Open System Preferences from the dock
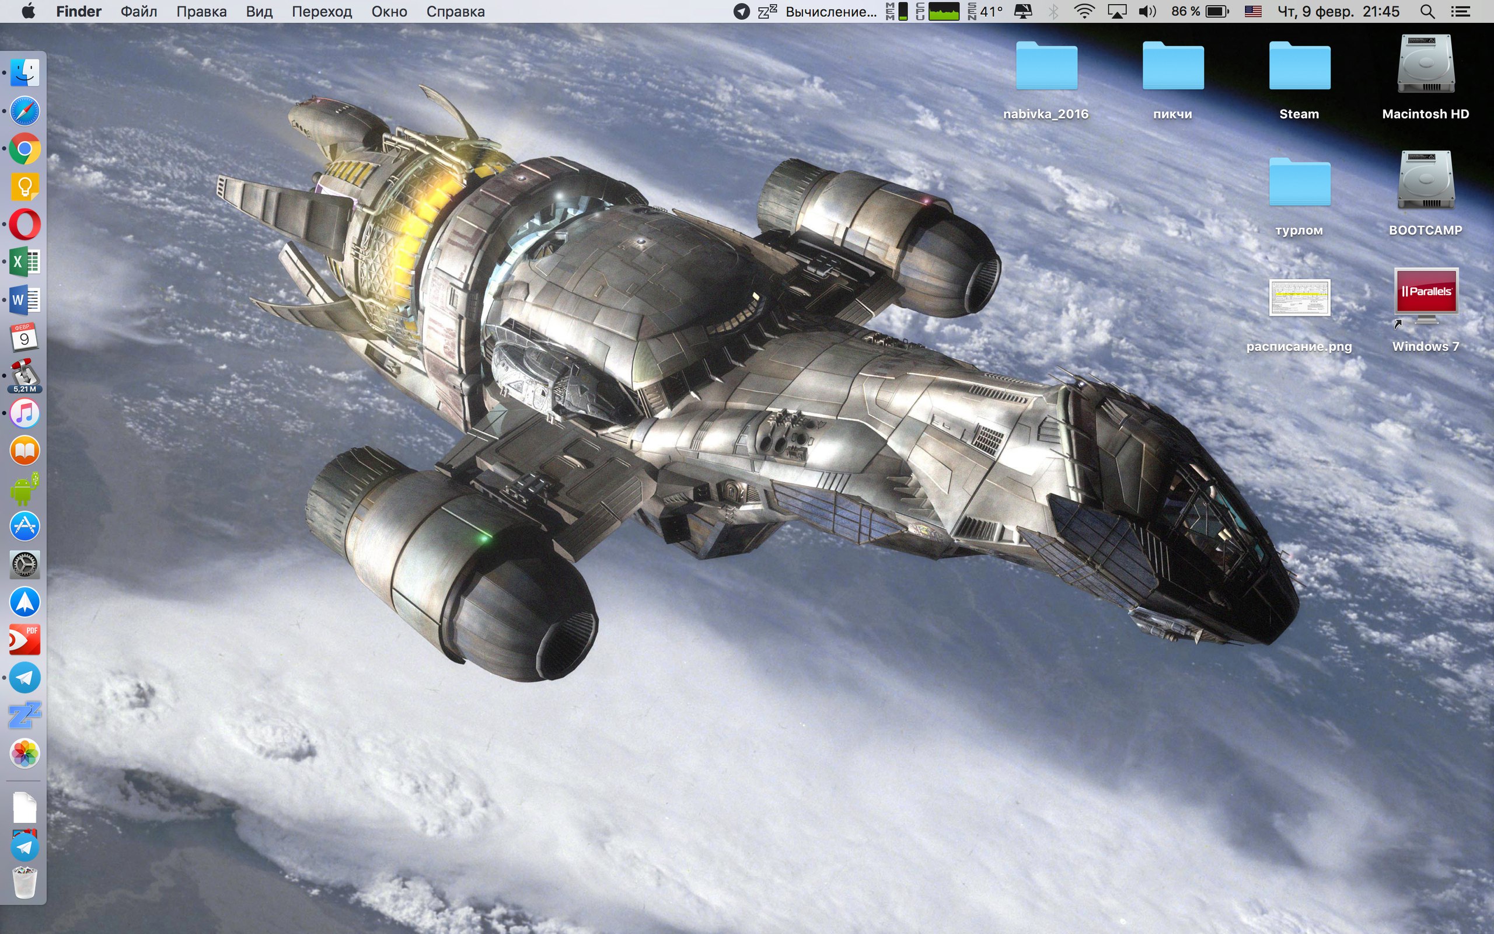 (x=25, y=564)
